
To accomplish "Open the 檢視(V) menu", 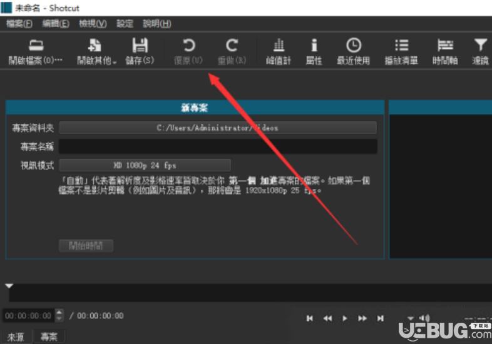I will pyautogui.click(x=93, y=24).
